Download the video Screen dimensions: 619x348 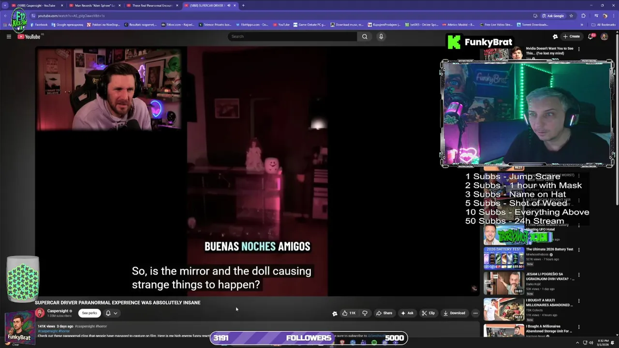pyautogui.click(x=454, y=313)
